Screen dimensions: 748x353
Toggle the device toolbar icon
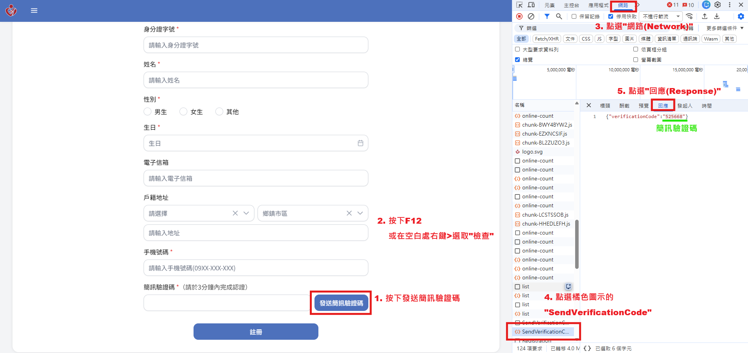pos(531,5)
